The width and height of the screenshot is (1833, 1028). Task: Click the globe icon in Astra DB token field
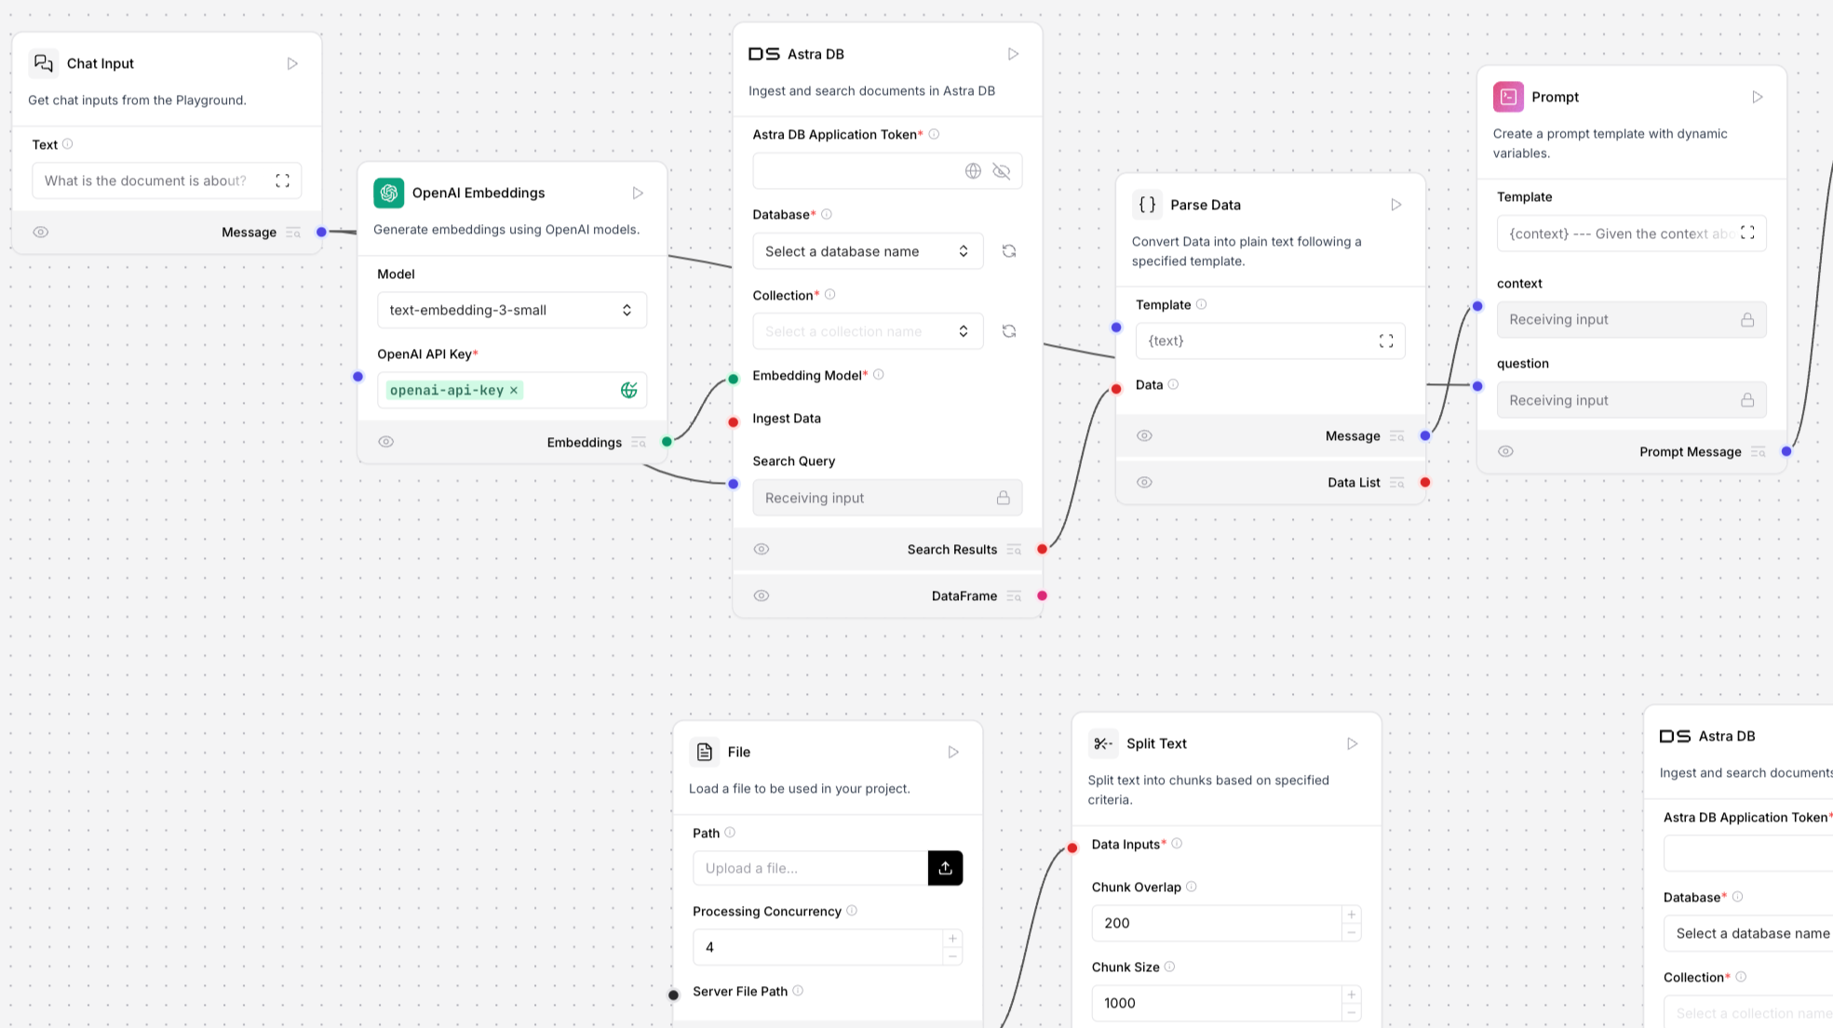coord(973,170)
